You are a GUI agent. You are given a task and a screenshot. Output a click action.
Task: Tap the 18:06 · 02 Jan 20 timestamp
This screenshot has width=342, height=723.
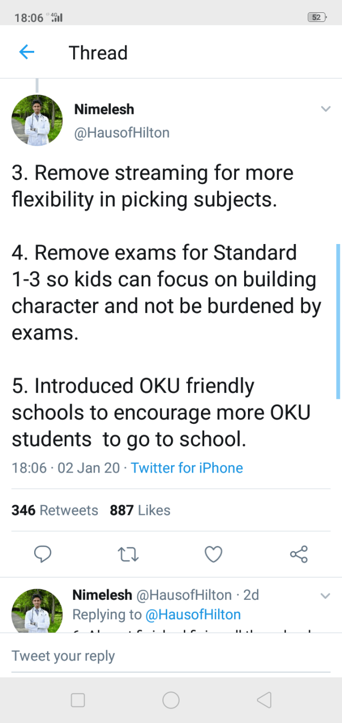pyautogui.click(x=66, y=468)
